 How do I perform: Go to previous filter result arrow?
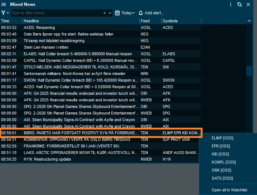(105, 13)
